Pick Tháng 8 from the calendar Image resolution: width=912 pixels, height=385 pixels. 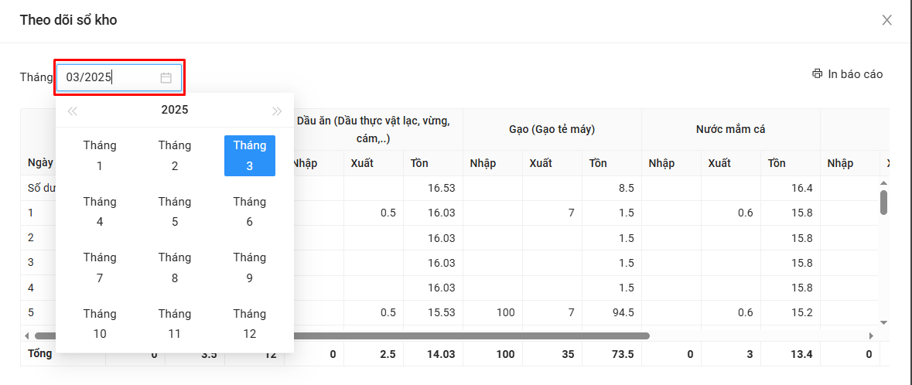click(175, 267)
